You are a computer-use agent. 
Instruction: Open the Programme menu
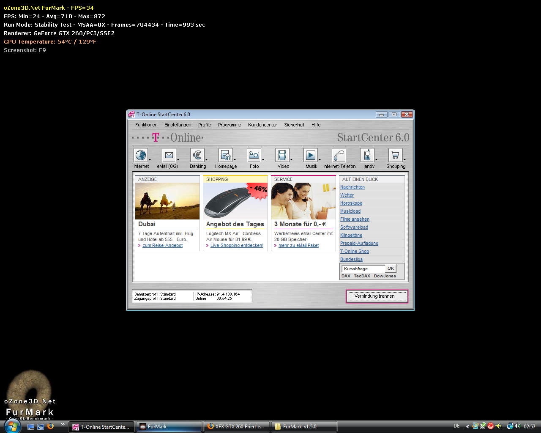click(x=230, y=125)
